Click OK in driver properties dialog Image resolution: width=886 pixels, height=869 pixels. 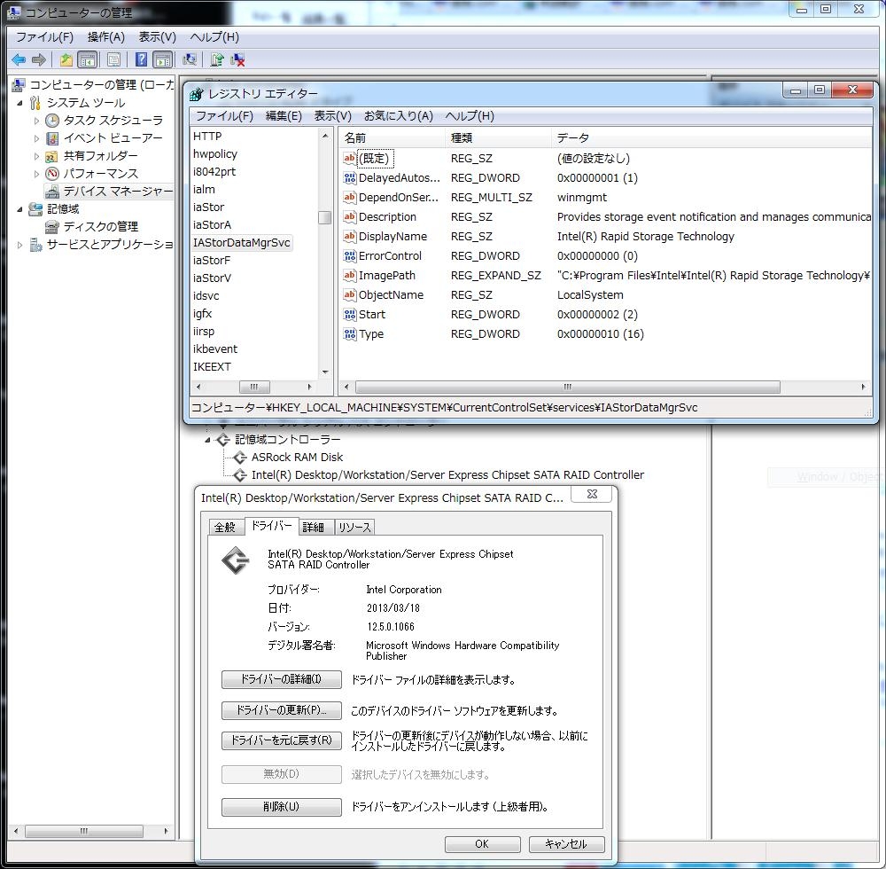(482, 844)
